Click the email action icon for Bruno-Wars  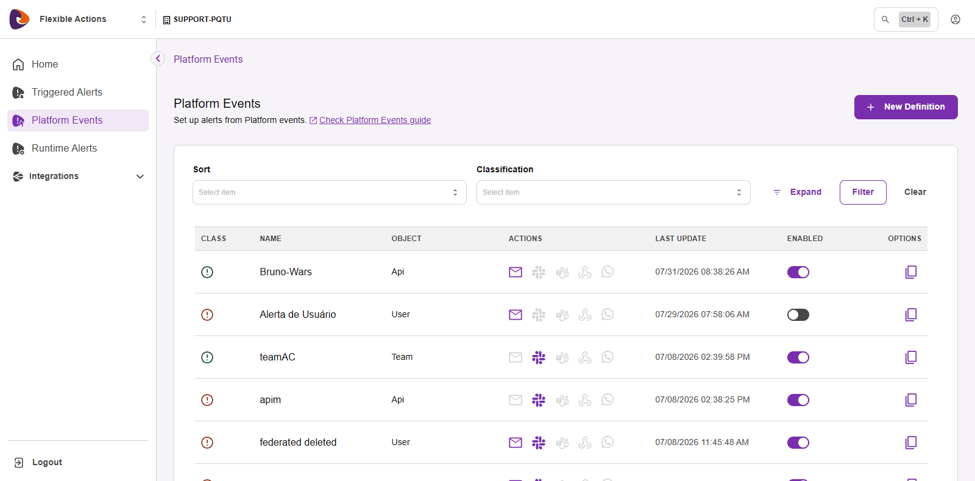(x=516, y=272)
